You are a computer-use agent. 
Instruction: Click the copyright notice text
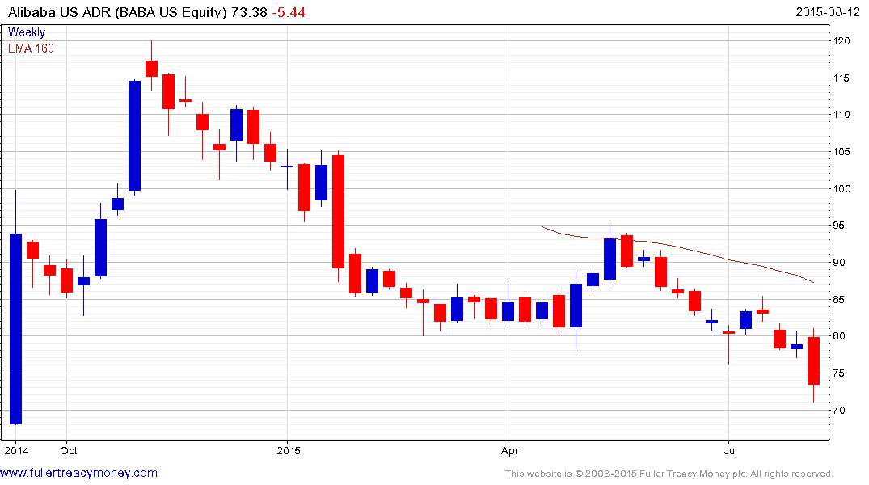(669, 474)
